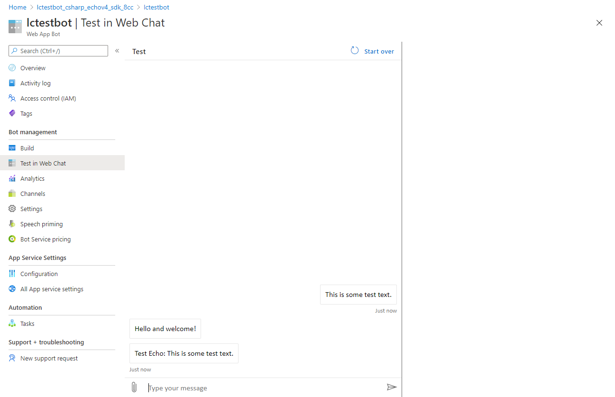615x397 pixels.
Task: Click the Start over link
Action: point(379,51)
